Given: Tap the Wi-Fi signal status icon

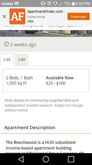Looking at the screenshot, I should (x=55, y=4).
